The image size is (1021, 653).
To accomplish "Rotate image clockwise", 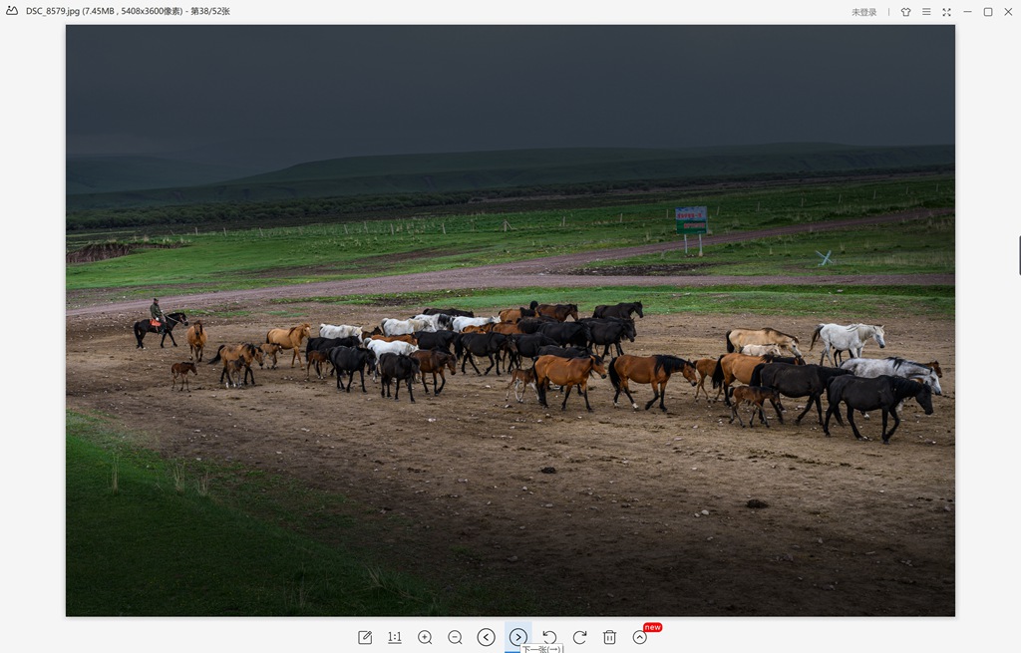I will pos(579,637).
